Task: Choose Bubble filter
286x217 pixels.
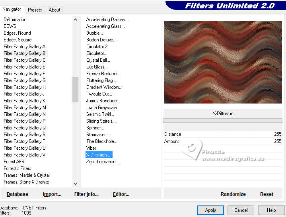Action: point(95,33)
